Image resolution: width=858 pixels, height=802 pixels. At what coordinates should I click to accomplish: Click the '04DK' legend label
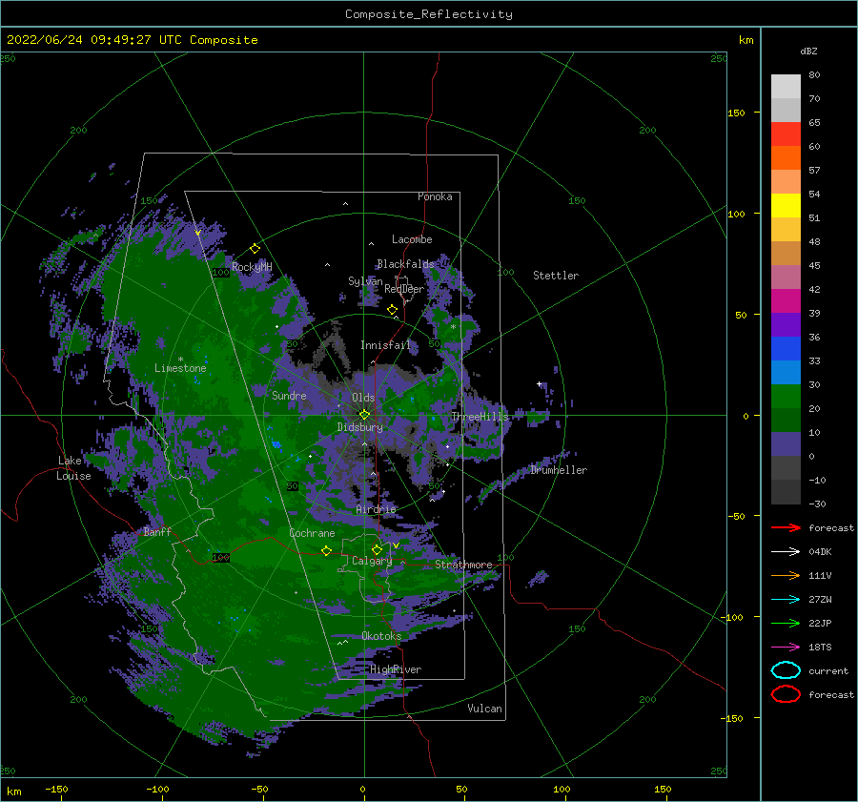820,551
